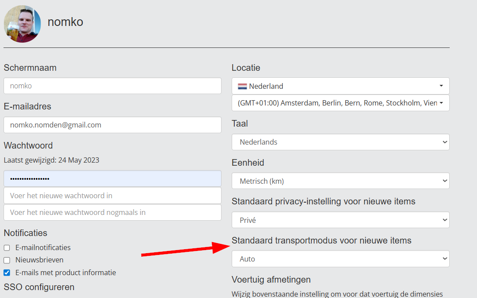Enable the E-mailnotificaties checkbox
The width and height of the screenshot is (477, 298).
[7, 248]
